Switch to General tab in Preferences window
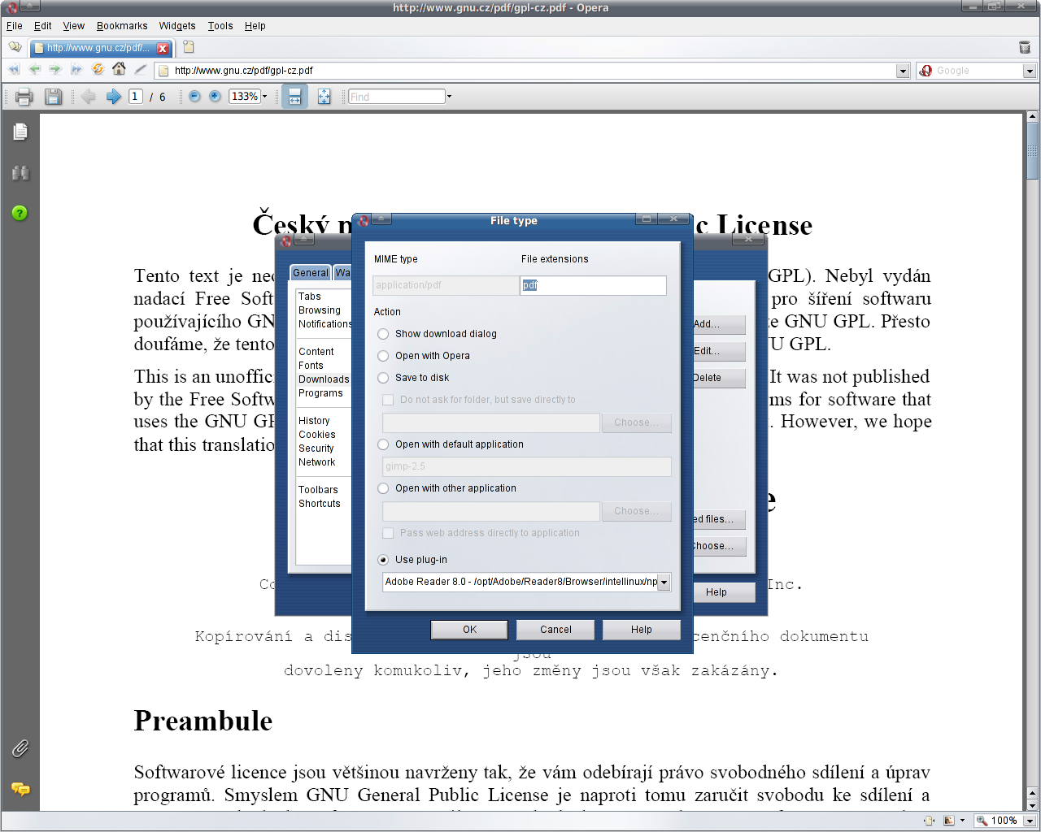This screenshot has width=1041, height=832. pyautogui.click(x=311, y=273)
